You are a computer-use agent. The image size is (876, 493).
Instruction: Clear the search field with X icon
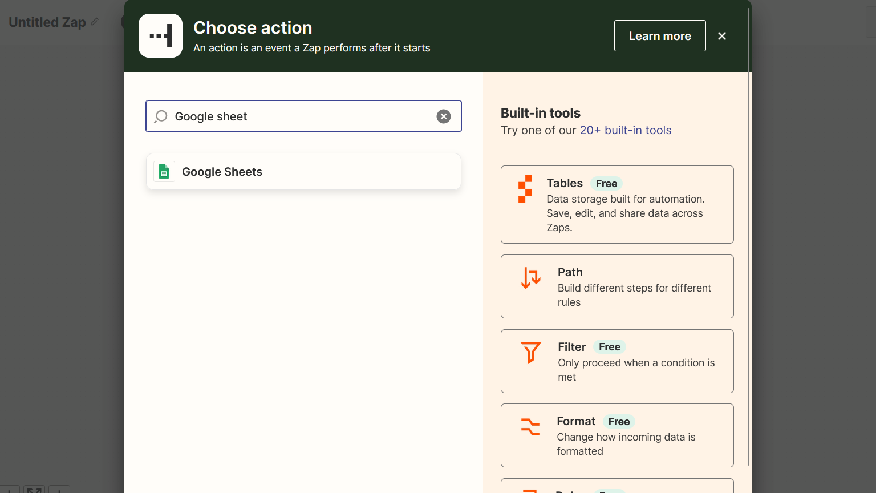tap(443, 116)
